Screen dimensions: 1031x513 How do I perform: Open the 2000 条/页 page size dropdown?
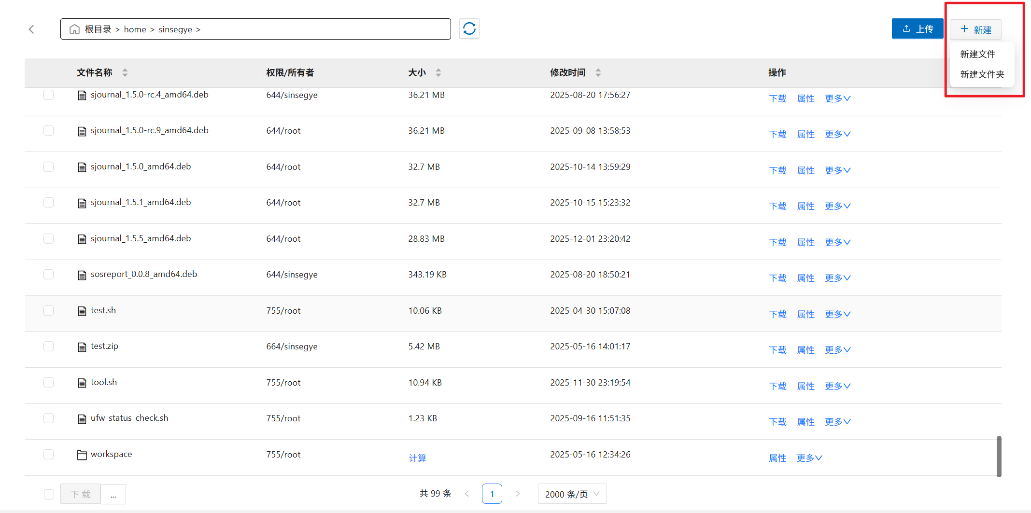pos(572,494)
